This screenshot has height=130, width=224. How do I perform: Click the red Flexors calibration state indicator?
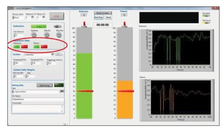click(44, 46)
